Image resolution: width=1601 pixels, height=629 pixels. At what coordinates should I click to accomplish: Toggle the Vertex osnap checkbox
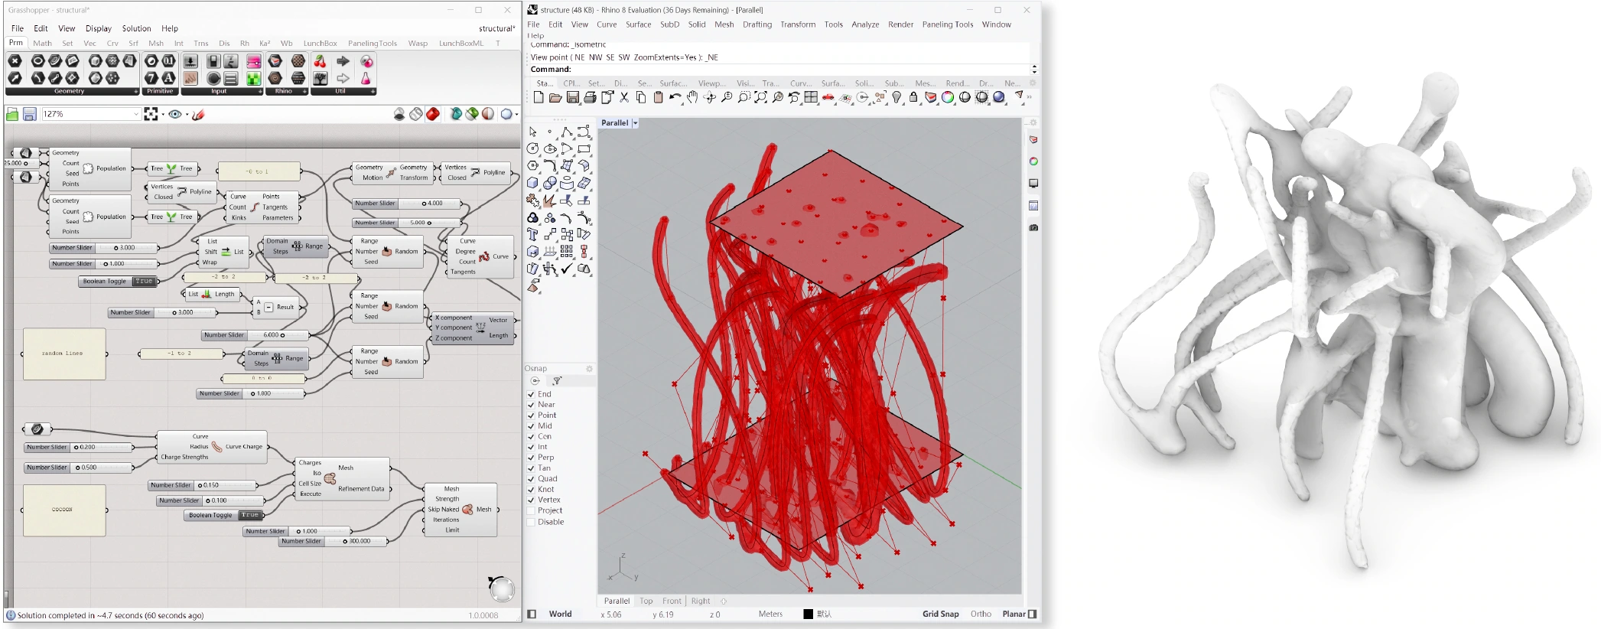pos(531,500)
